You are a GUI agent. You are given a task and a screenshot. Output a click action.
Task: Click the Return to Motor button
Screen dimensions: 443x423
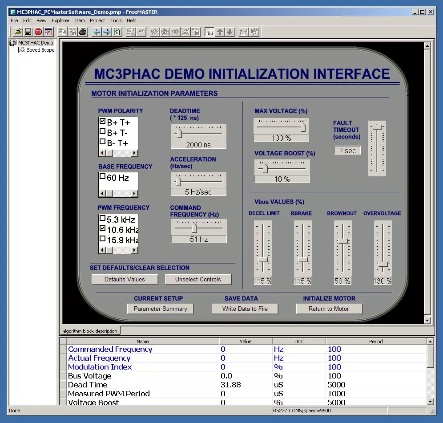pos(329,309)
